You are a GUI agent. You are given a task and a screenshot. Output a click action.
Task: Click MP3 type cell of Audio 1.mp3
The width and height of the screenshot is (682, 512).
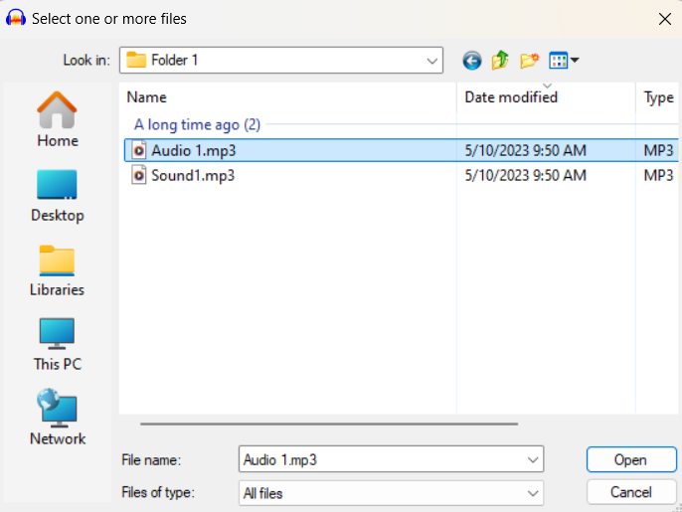[x=658, y=150]
